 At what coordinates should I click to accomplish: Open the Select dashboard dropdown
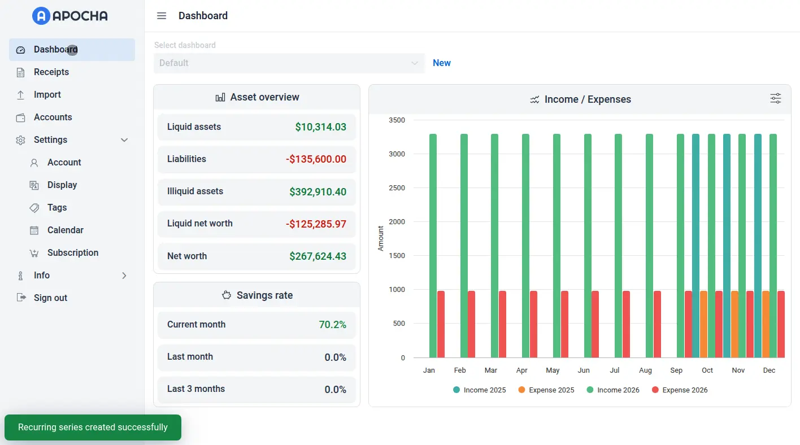(289, 63)
